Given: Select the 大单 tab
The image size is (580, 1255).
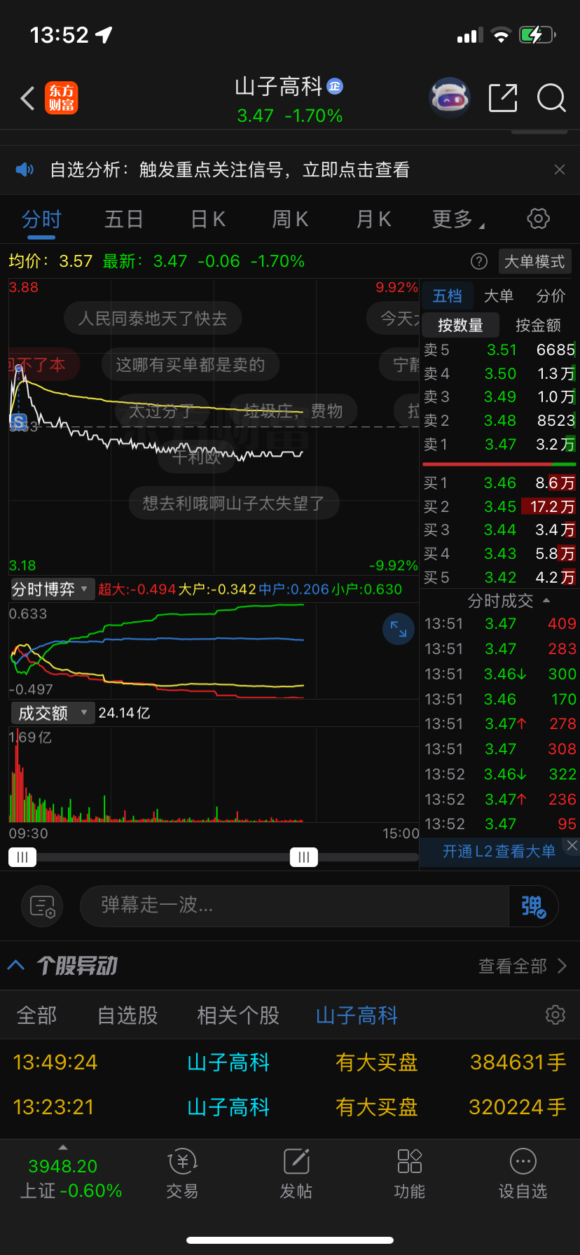Looking at the screenshot, I should 499,296.
